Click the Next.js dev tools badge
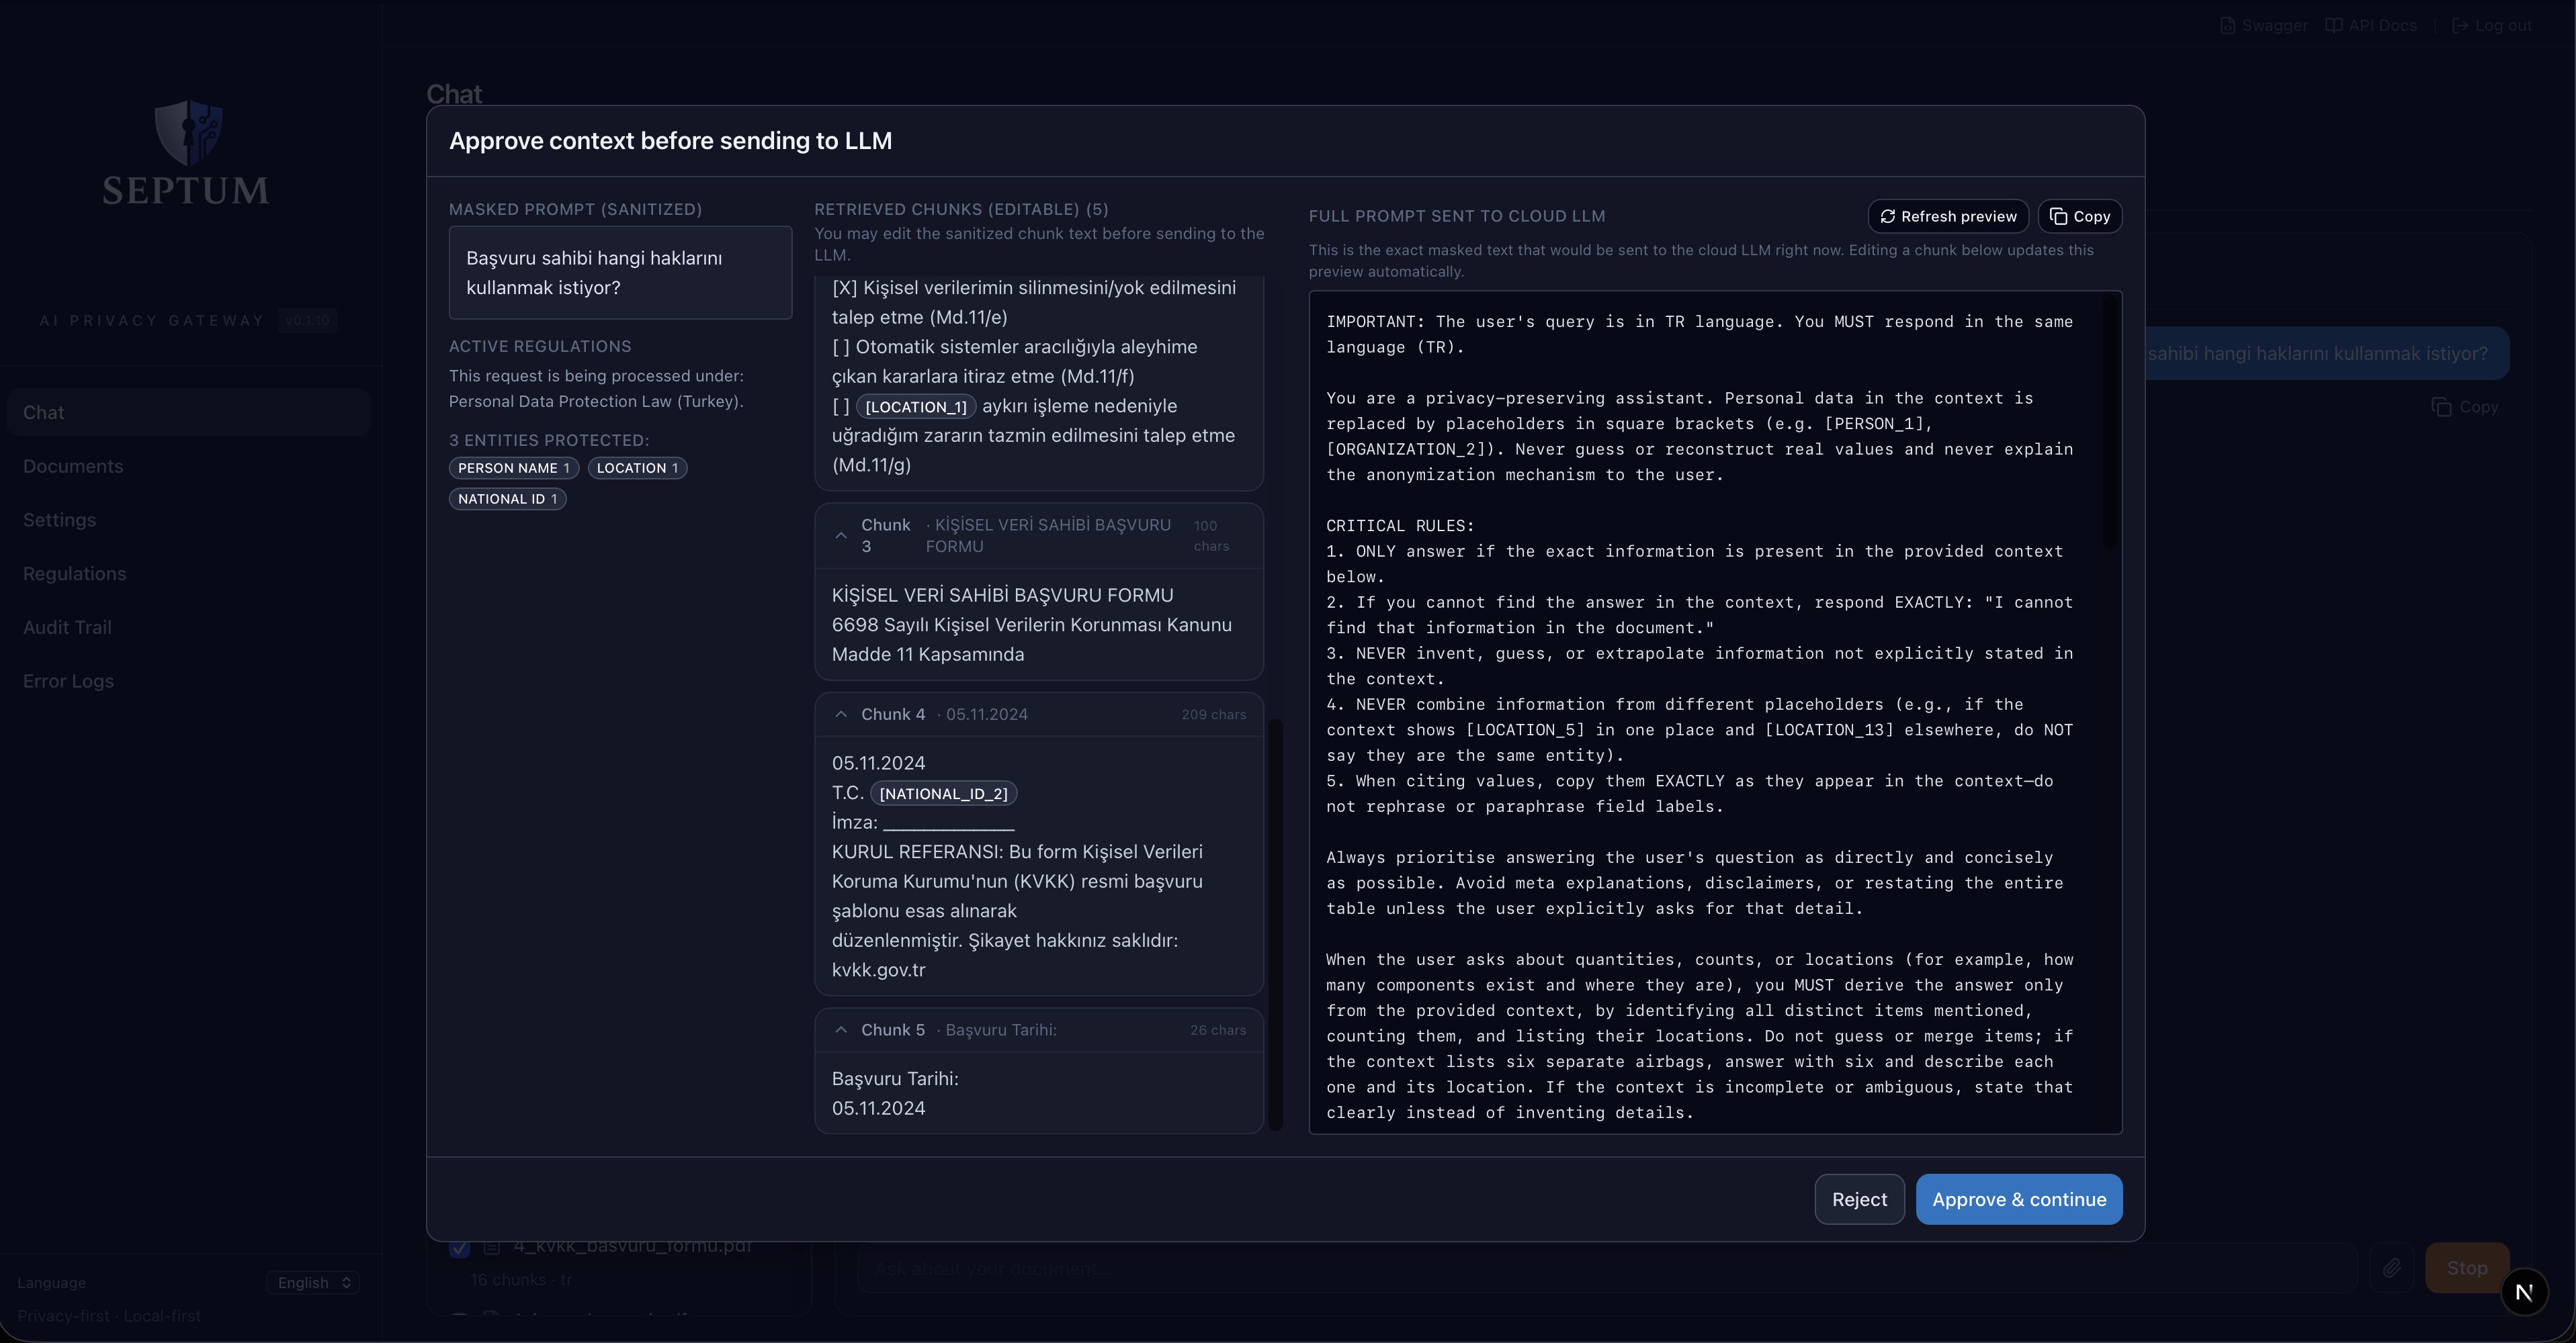This screenshot has width=2576, height=1343. (x=2523, y=1292)
